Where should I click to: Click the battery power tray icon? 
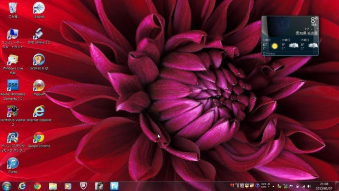coord(298,186)
